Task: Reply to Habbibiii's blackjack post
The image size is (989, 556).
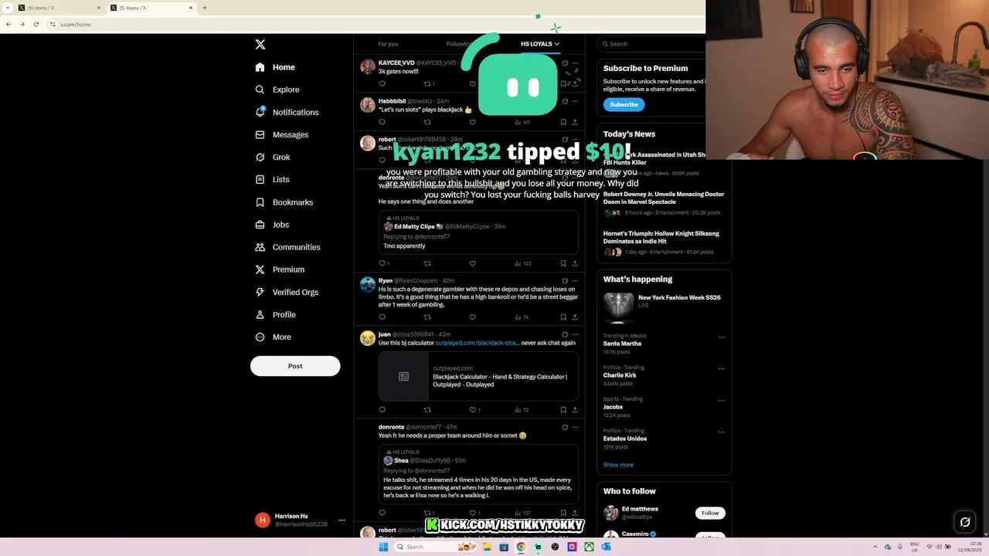Action: tap(382, 122)
